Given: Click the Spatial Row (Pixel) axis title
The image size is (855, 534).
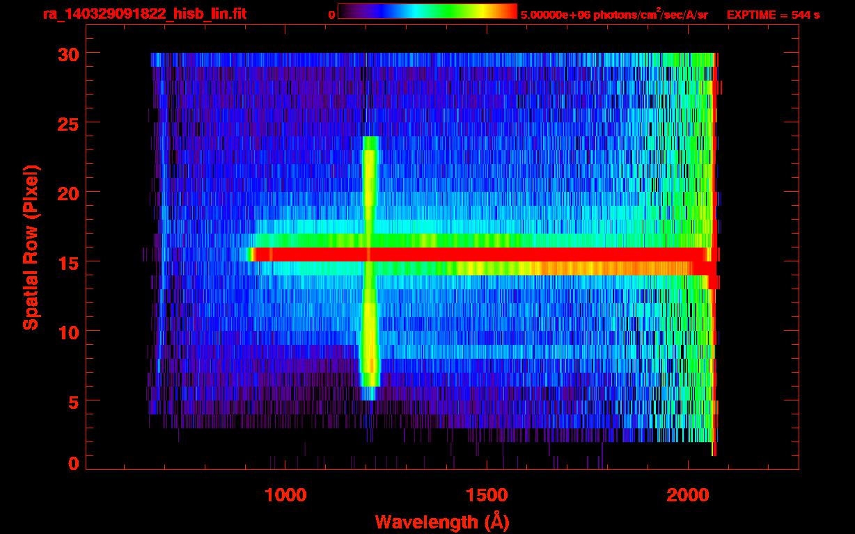Looking at the screenshot, I should point(30,248).
